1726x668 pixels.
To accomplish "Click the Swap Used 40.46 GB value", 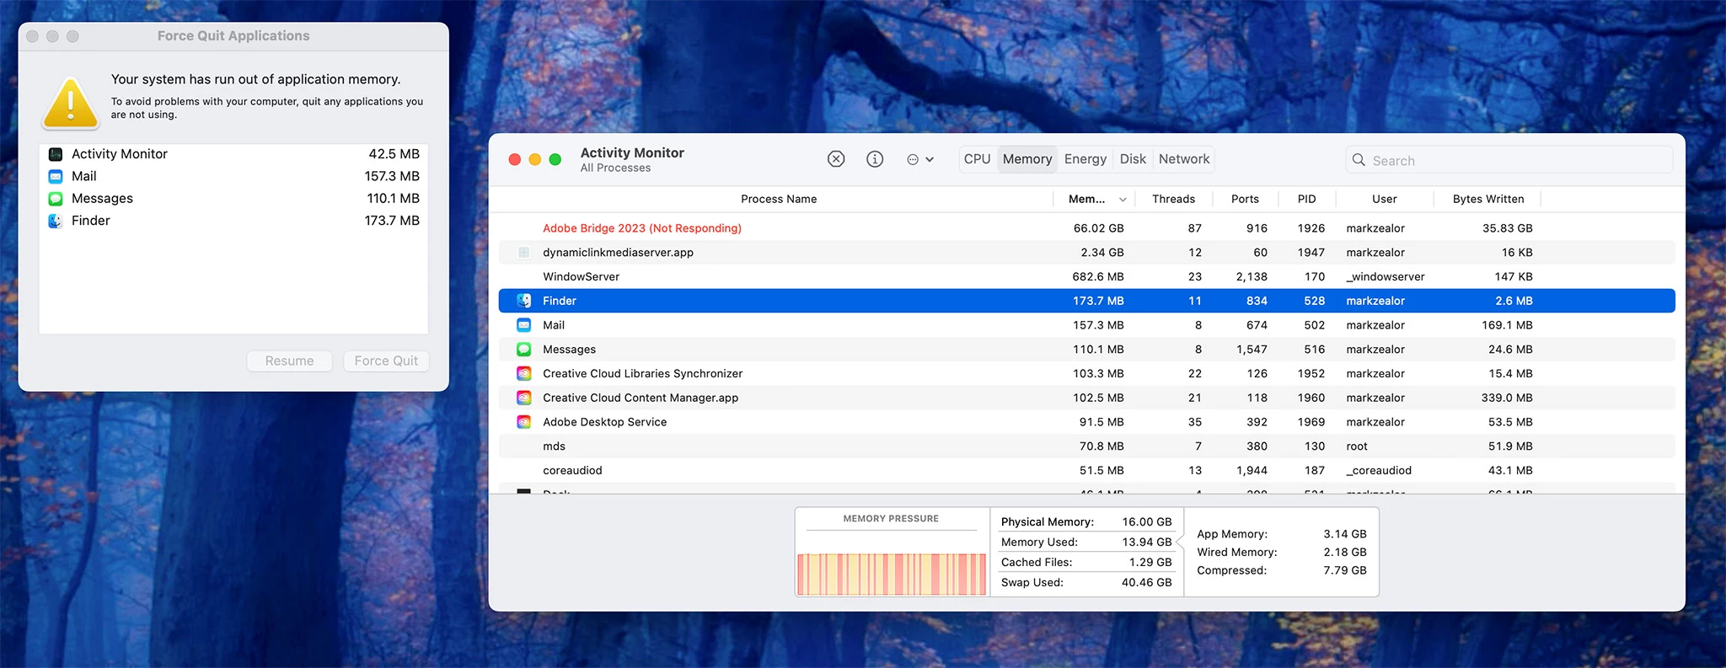I will [x=1146, y=583].
